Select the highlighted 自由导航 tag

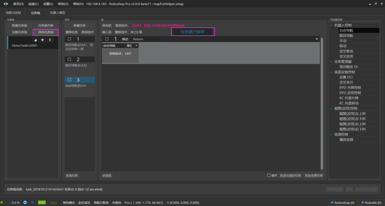359,30
